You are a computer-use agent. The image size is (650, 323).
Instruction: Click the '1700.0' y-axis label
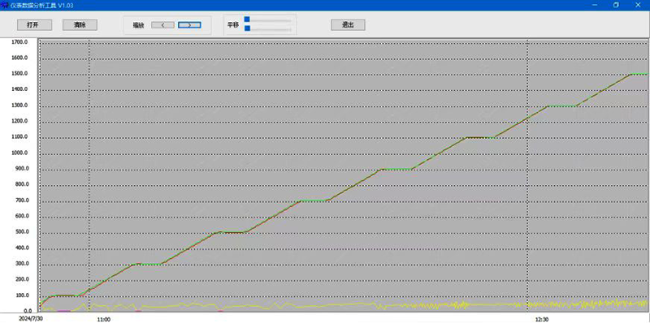click(x=19, y=42)
